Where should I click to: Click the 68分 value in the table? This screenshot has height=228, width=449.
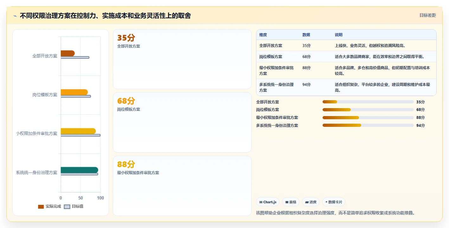pyautogui.click(x=306, y=57)
